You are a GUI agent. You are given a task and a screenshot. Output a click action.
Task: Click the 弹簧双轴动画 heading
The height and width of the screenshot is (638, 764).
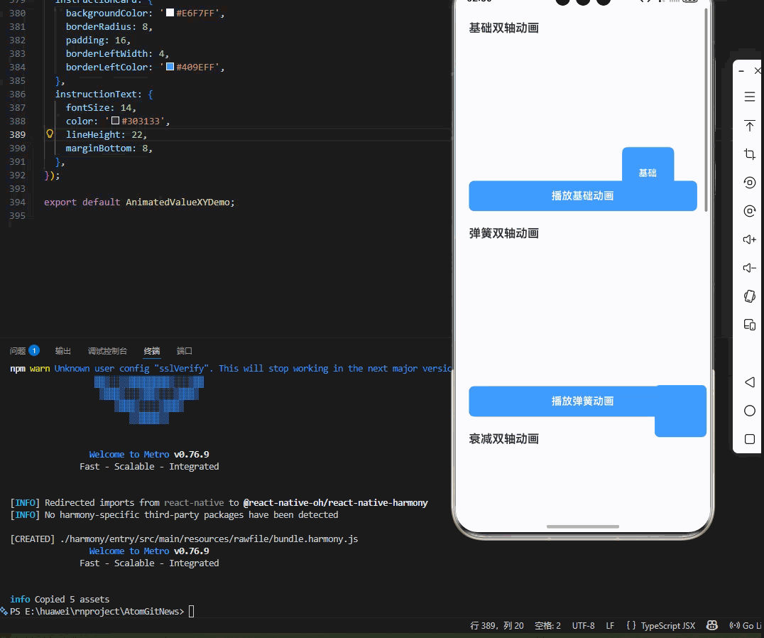[x=504, y=234]
